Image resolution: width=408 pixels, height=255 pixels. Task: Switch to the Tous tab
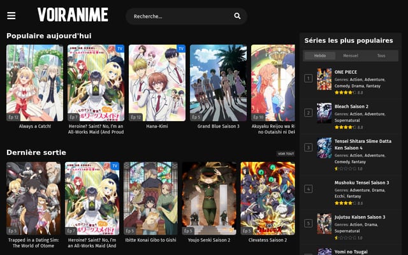click(x=381, y=55)
